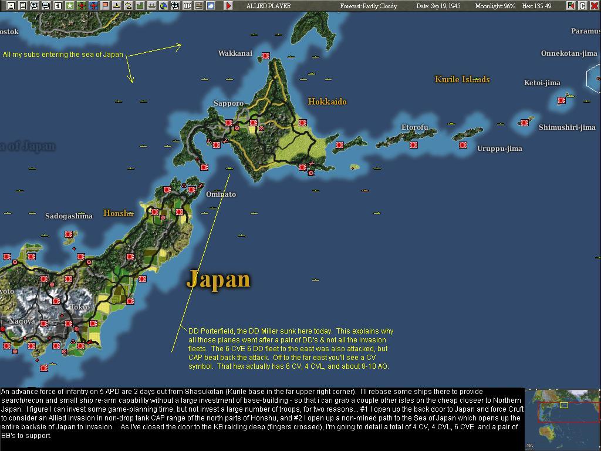Click the globe map icon
The width and height of the screenshot is (601, 451).
click(164, 6)
